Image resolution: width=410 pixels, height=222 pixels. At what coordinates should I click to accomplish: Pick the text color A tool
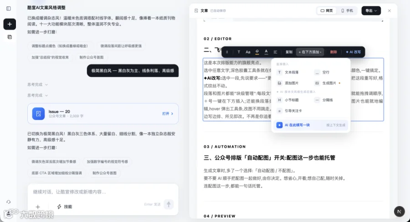click(x=266, y=52)
